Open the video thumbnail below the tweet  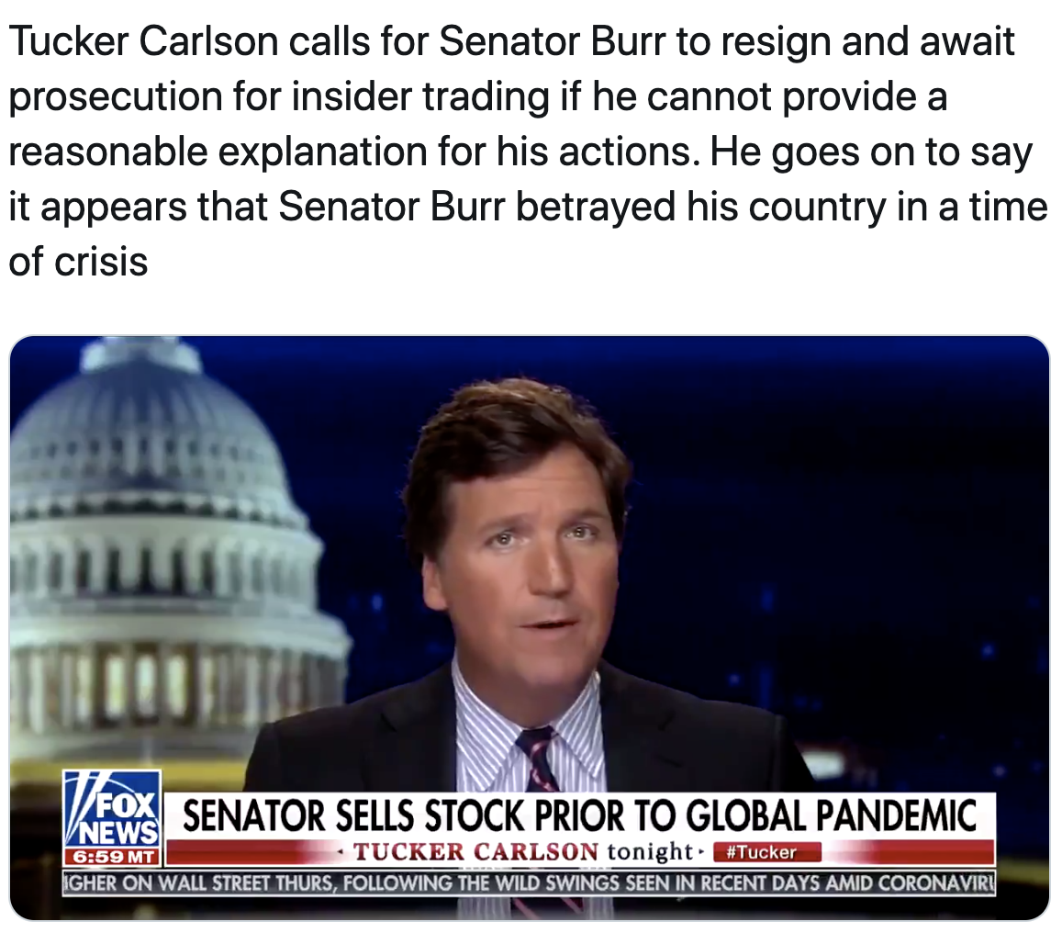tap(530, 628)
